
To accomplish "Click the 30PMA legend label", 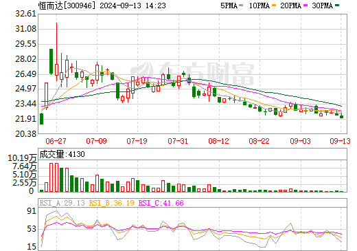I will point(322,6).
